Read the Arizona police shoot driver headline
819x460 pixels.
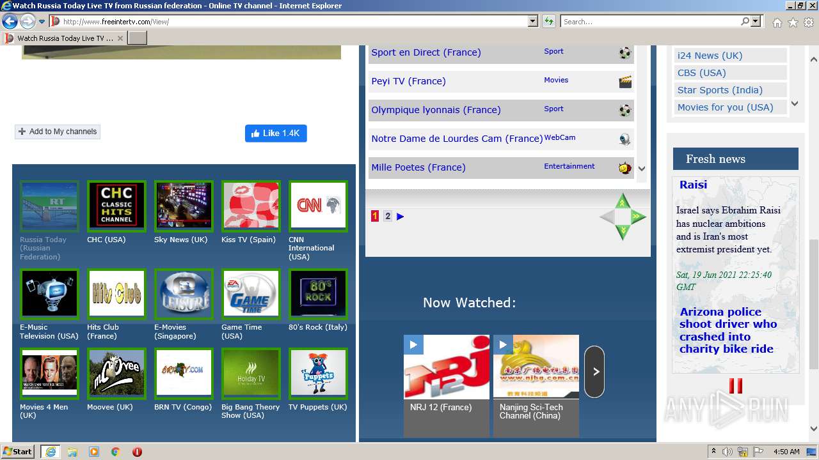pos(728,330)
